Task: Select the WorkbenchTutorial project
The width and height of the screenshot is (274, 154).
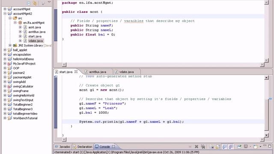Action: click(x=25, y=118)
